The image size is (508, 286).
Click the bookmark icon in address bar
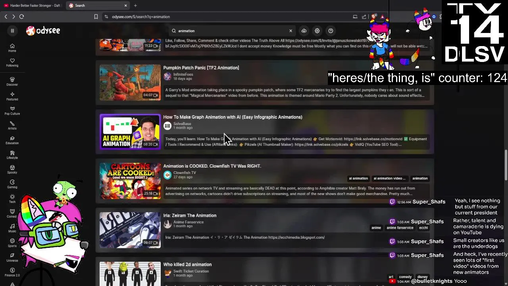[96, 17]
